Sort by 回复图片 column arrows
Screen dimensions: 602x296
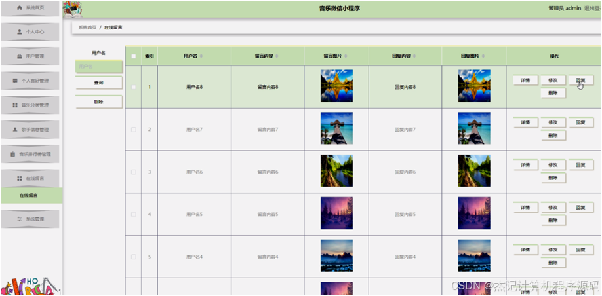[483, 56]
